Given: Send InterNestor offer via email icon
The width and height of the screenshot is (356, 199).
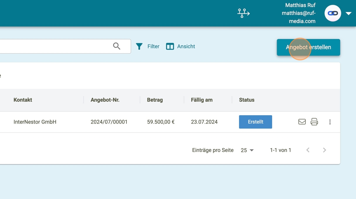Looking at the screenshot, I should 302,122.
